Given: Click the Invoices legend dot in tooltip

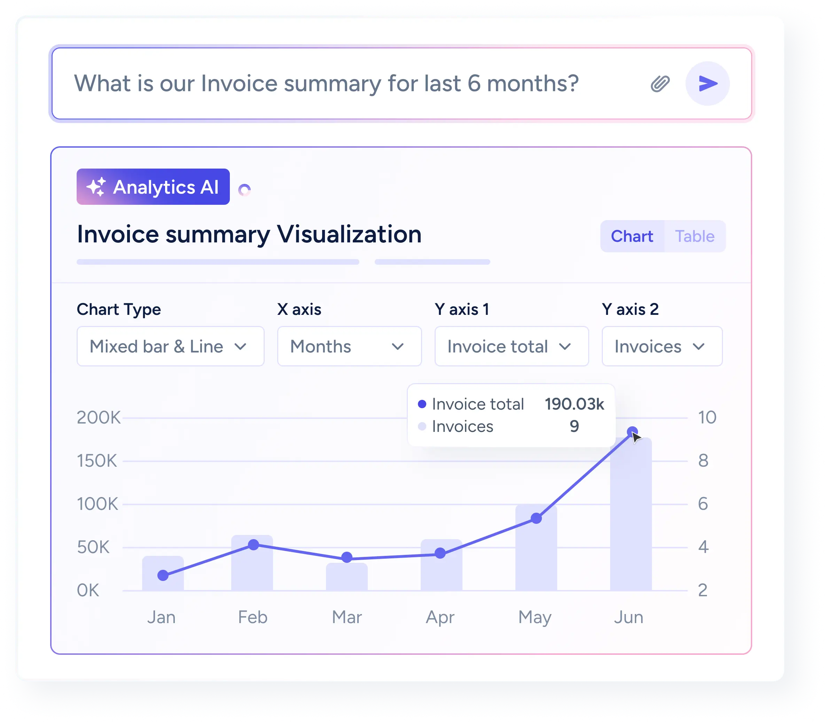Looking at the screenshot, I should (x=422, y=426).
